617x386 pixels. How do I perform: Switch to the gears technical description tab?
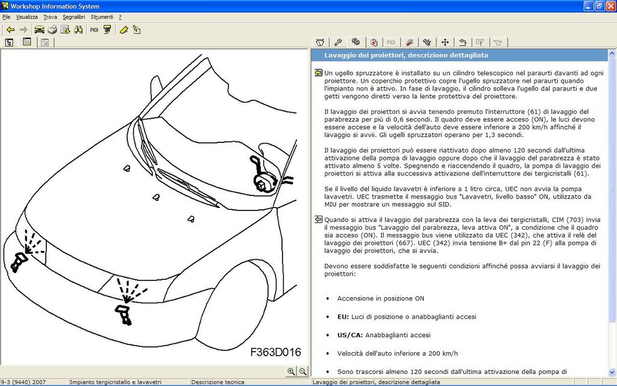click(355, 42)
